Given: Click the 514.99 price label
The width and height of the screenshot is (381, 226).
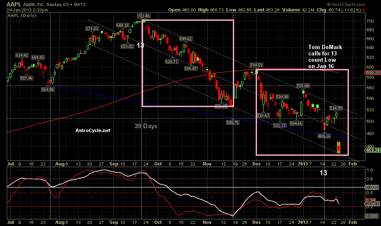Looking at the screenshot, I should (336, 108).
